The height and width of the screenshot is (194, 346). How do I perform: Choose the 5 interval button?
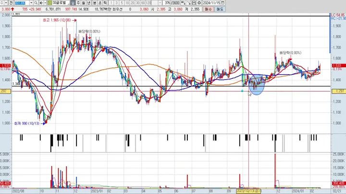click(122, 3)
